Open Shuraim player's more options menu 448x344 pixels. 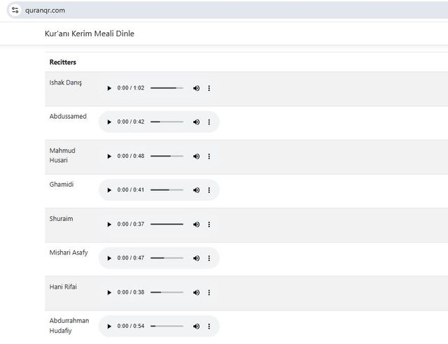[x=209, y=224]
